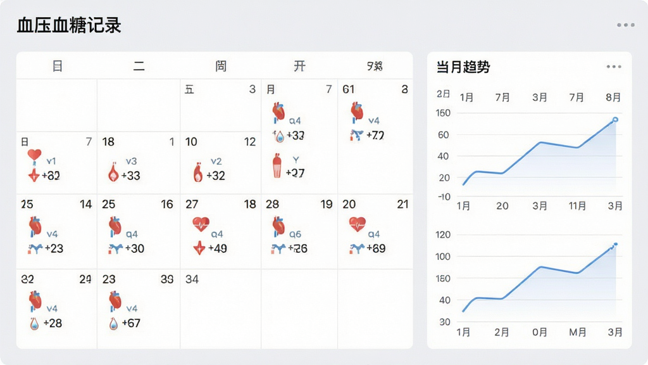Click the endpoint marker on the lower trend chart

(615, 245)
